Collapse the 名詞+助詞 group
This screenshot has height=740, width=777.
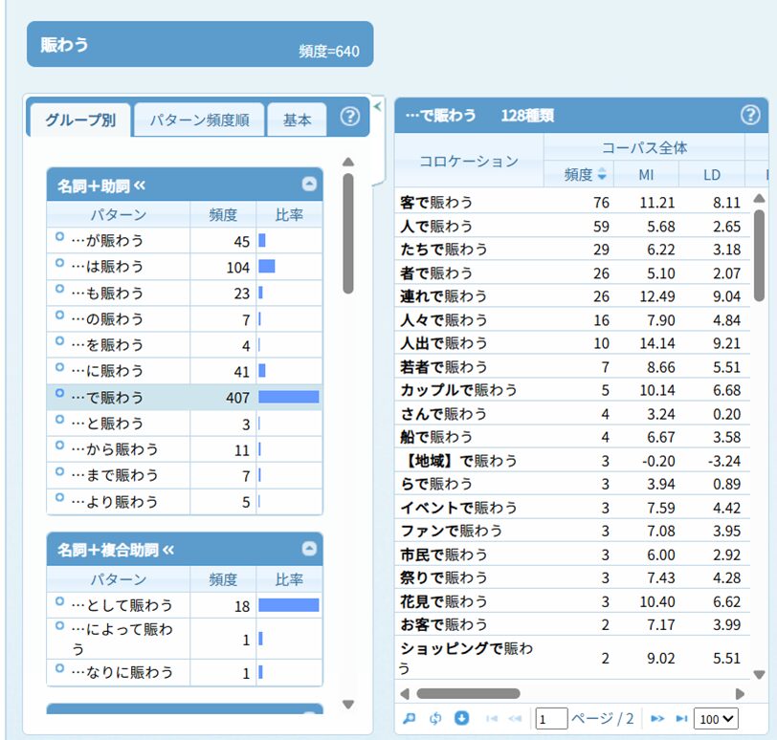pos(308,185)
